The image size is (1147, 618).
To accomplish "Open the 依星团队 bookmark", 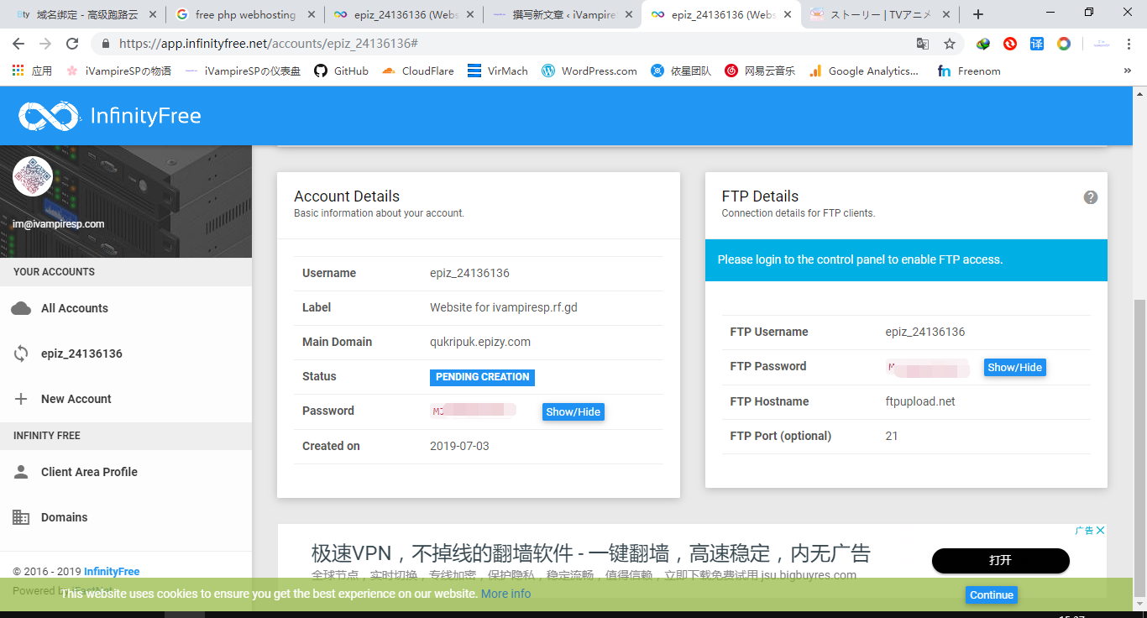I will [680, 71].
